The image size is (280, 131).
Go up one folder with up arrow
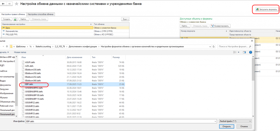[x=7, y=47]
